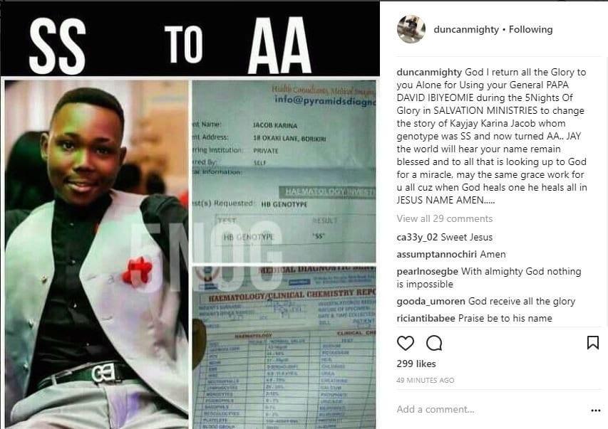Select the young man's portrait photo
Screen dimensions: 608x429
(96, 254)
